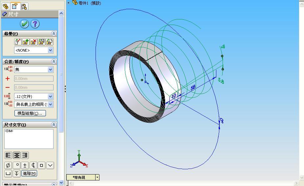Collapse the partially visible bottom panel section
This screenshot has height=186, width=304.
pyautogui.click(x=54, y=184)
